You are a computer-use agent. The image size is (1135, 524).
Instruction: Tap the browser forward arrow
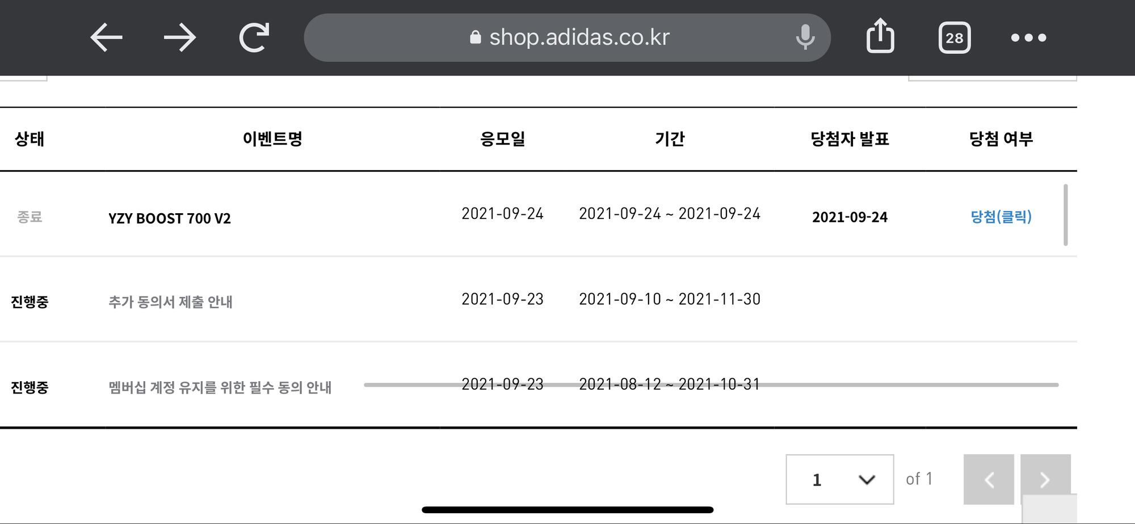180,37
